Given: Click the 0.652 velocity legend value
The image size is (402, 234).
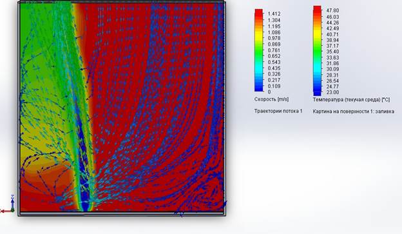Looking at the screenshot, I should [x=274, y=56].
